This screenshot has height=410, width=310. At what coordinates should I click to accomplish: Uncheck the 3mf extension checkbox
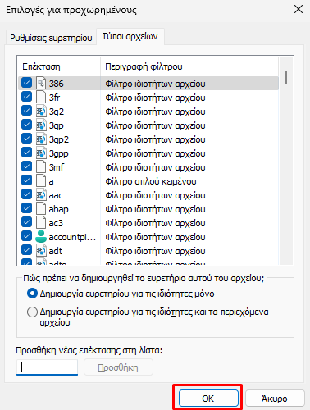pyautogui.click(x=26, y=166)
